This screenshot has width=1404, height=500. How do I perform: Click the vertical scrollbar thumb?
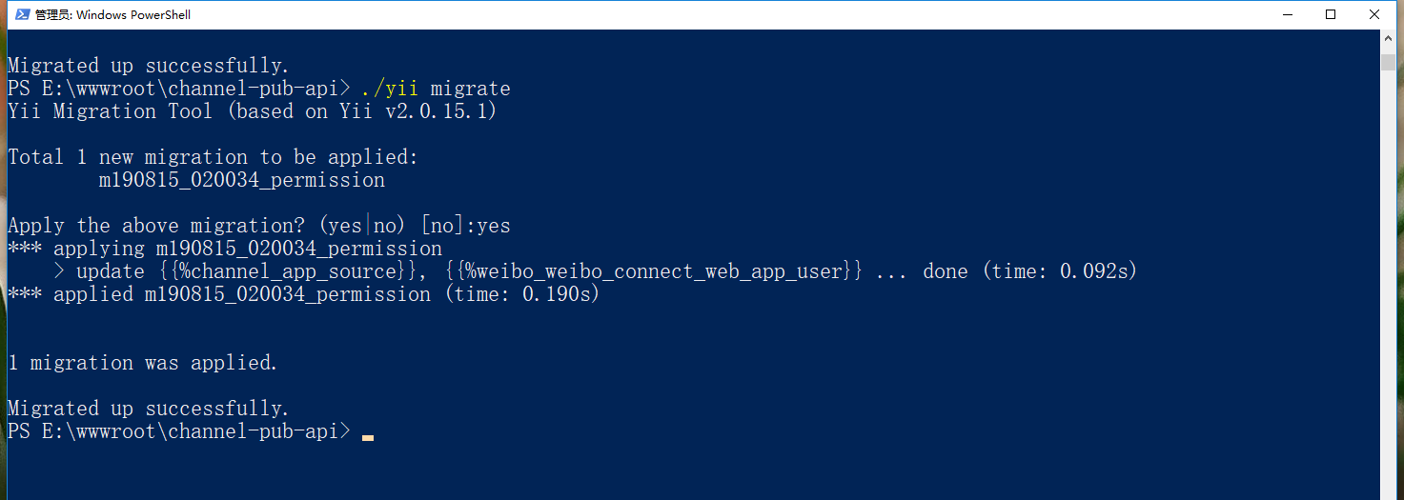(x=1388, y=62)
